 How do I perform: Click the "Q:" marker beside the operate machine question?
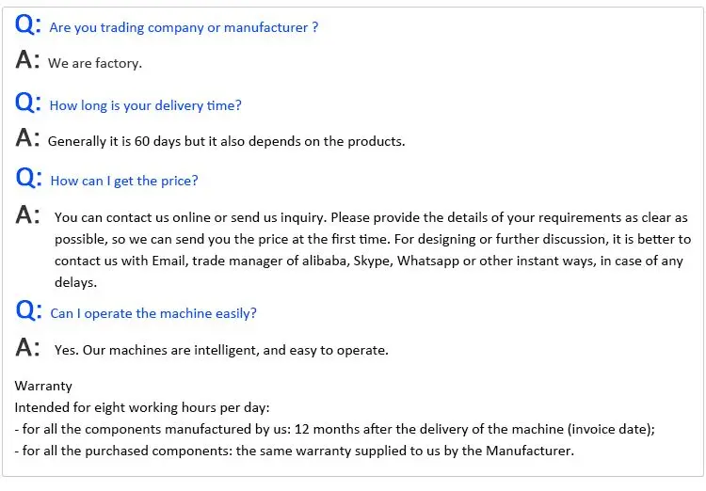coord(28,311)
